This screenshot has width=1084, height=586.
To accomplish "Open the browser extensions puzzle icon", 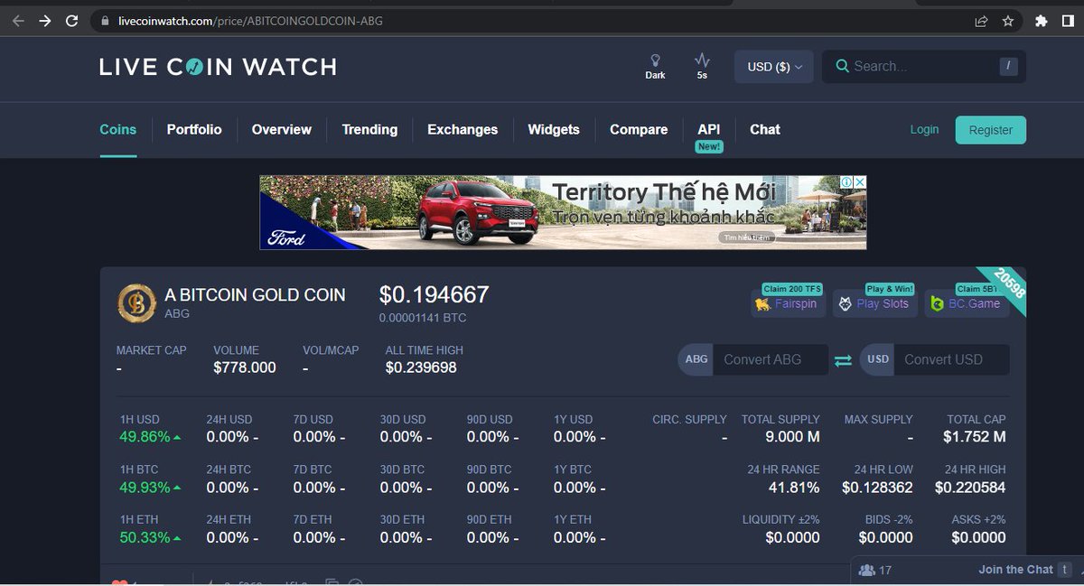I will coord(1042,21).
